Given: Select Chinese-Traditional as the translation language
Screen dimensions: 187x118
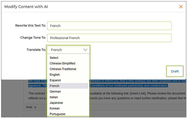Looking at the screenshot, I should [x=63, y=69].
